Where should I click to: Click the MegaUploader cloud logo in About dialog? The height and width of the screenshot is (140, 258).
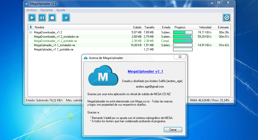(103, 76)
